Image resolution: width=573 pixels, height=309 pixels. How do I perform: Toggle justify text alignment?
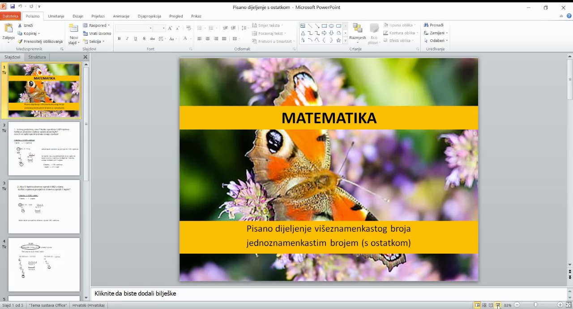pyautogui.click(x=224, y=39)
